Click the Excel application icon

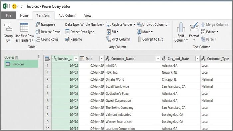coord(5,6)
